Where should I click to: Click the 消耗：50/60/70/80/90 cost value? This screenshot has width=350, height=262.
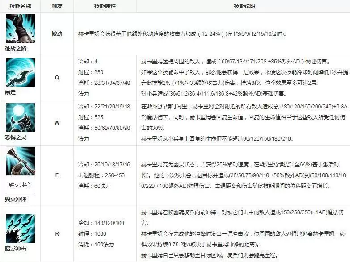[x=104, y=128]
